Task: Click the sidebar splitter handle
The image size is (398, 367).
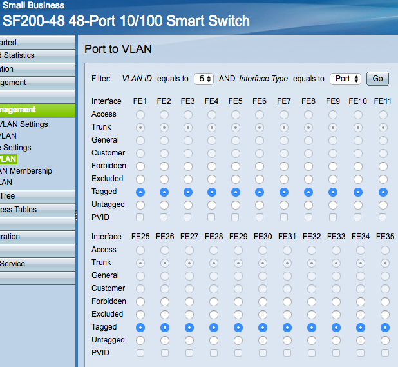Action: [77, 215]
